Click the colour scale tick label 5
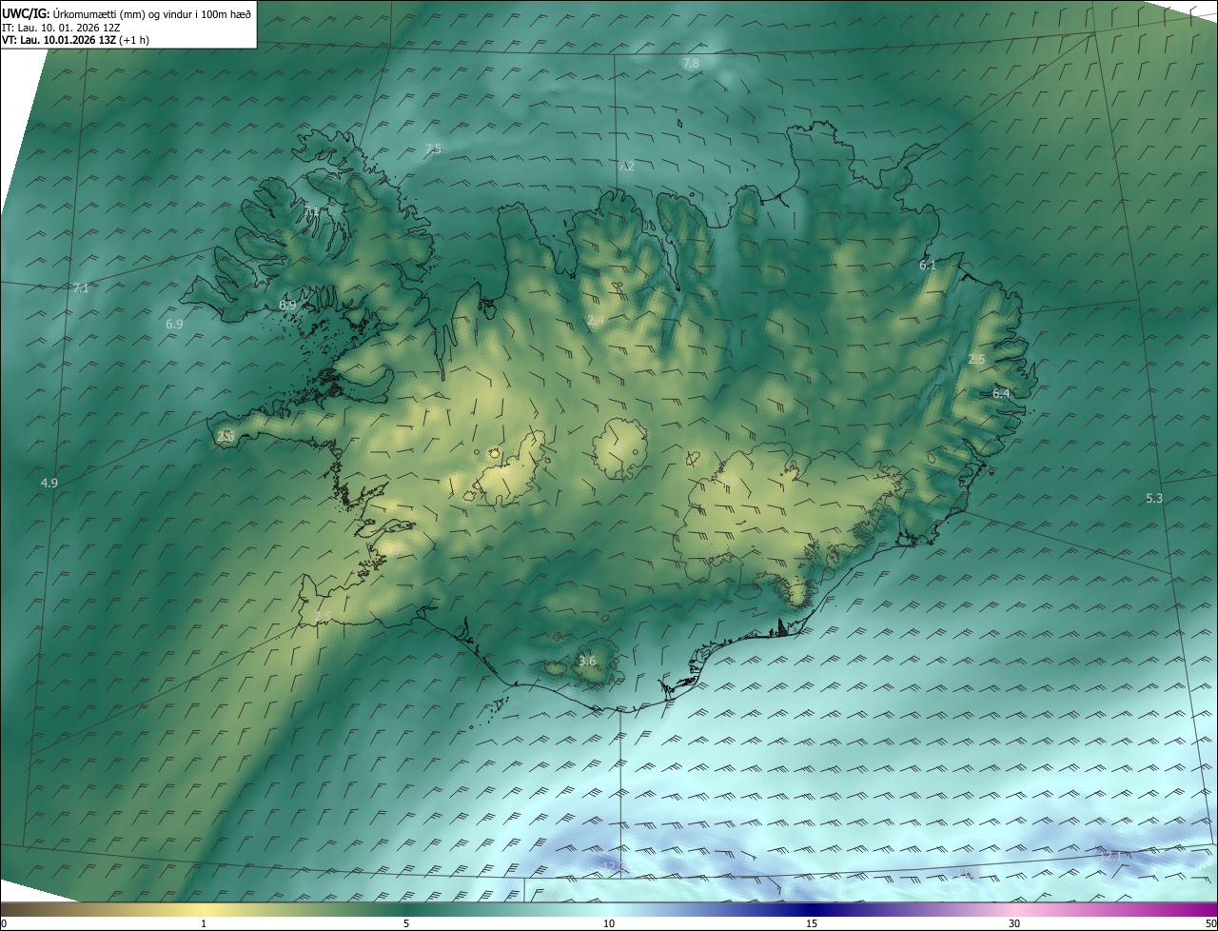This screenshot has height=931, width=1218. 406,924
